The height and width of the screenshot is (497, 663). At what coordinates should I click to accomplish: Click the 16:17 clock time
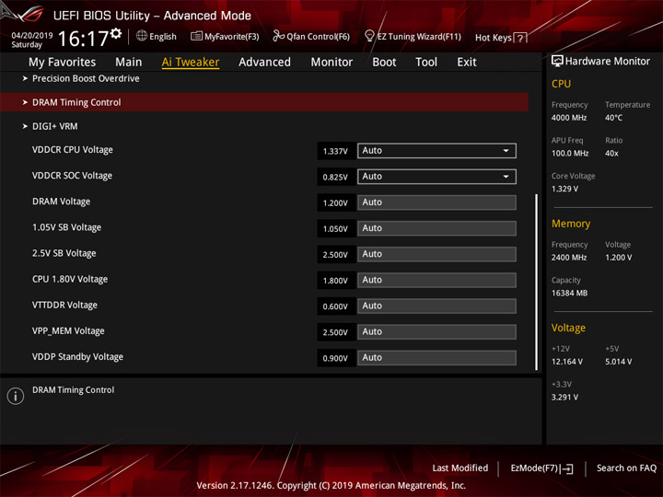(x=83, y=39)
